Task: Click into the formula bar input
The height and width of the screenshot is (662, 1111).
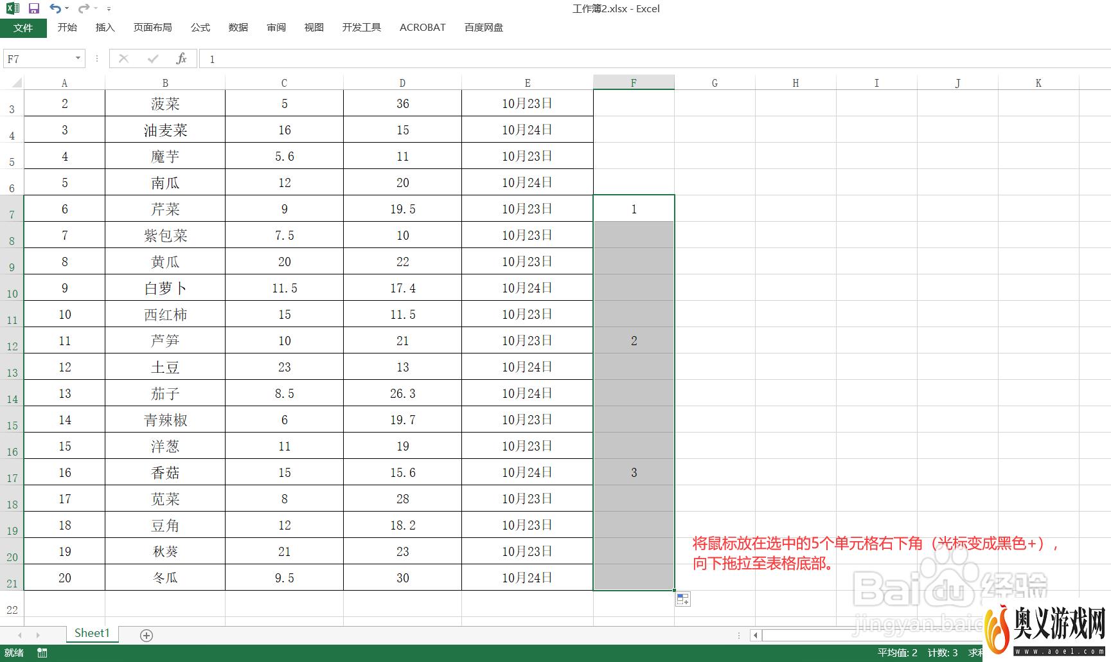Action: coord(655,58)
